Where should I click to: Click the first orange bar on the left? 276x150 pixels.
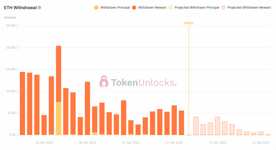point(22,103)
